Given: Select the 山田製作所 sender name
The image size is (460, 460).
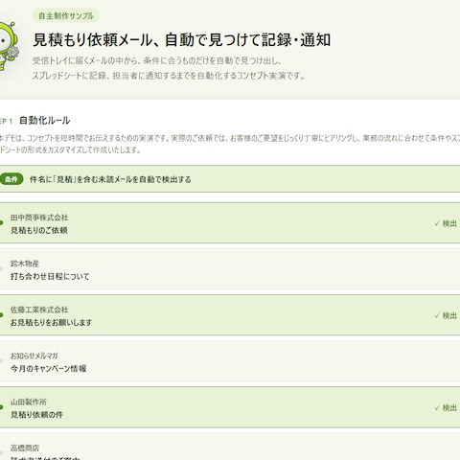Looking at the screenshot, I should 29,402.
